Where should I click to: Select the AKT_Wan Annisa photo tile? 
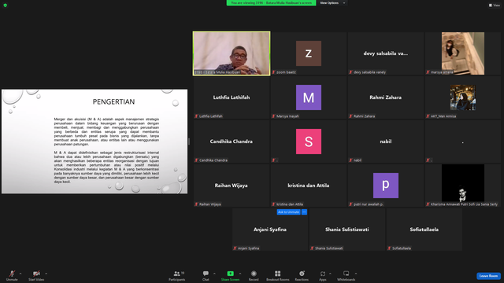pos(463,97)
